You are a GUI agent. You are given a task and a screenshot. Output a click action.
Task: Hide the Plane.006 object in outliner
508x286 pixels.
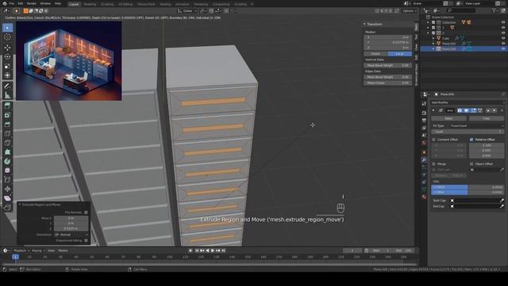point(503,49)
